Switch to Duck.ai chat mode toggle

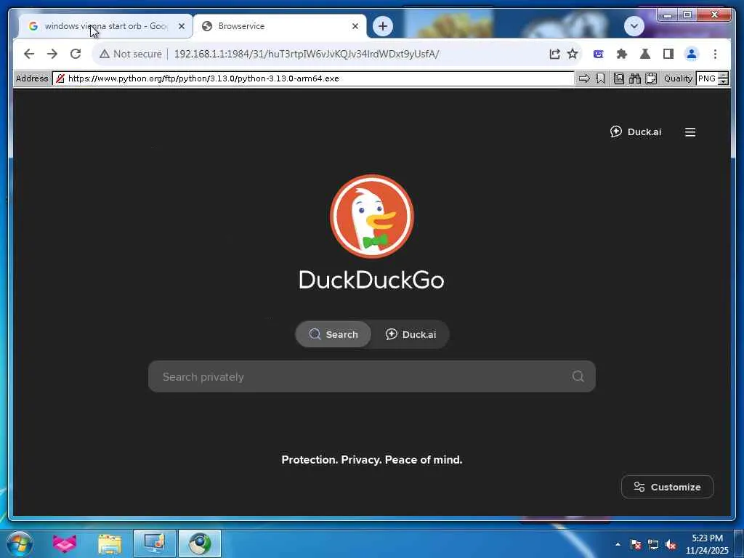[x=411, y=334]
